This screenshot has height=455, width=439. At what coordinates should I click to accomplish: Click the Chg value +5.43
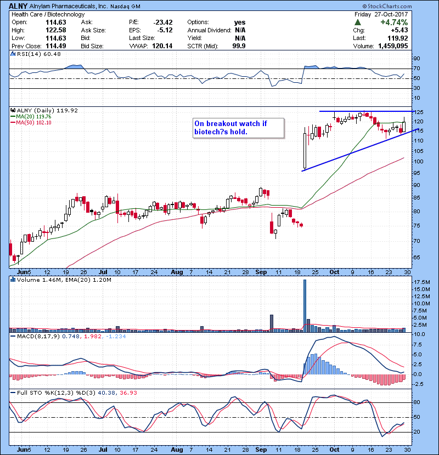point(399,30)
